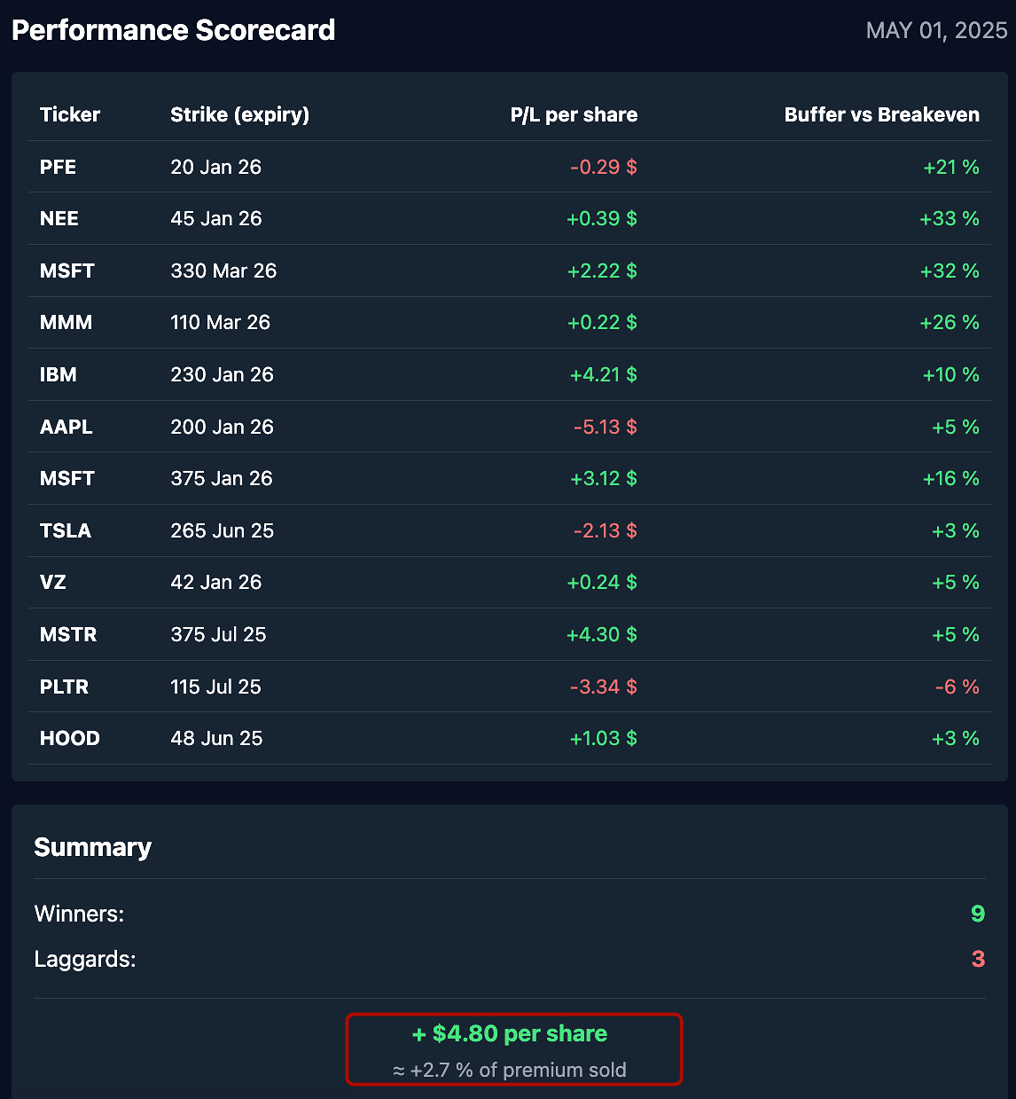Select the AAPL ticker cell
Screen dimensions: 1016x1099
coord(66,427)
